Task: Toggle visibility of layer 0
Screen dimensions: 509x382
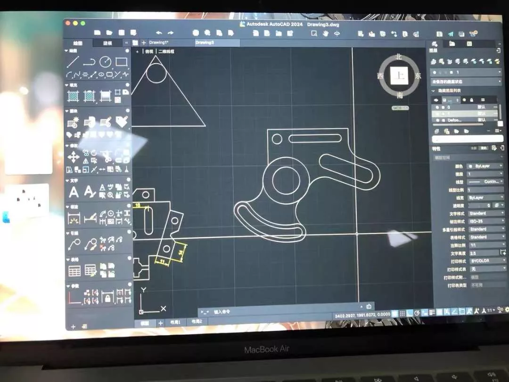Action: point(437,107)
